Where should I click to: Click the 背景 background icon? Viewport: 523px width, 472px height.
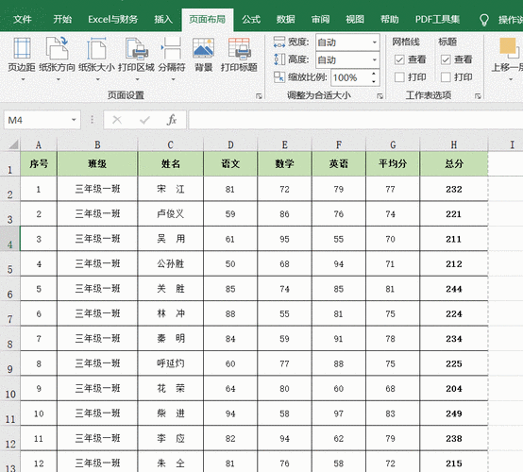tap(204, 55)
